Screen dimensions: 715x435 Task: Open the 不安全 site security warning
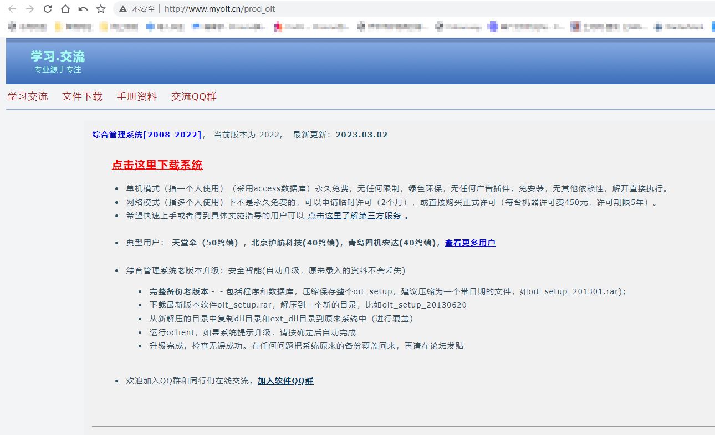[x=137, y=9]
